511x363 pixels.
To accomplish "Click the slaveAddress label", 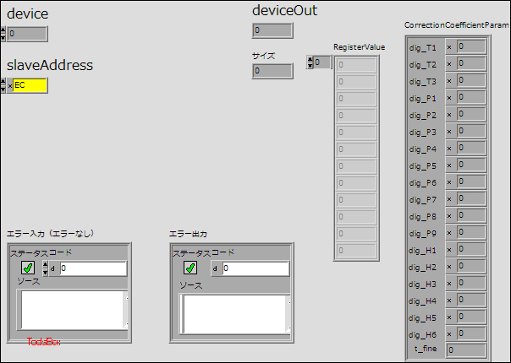I will [50, 65].
